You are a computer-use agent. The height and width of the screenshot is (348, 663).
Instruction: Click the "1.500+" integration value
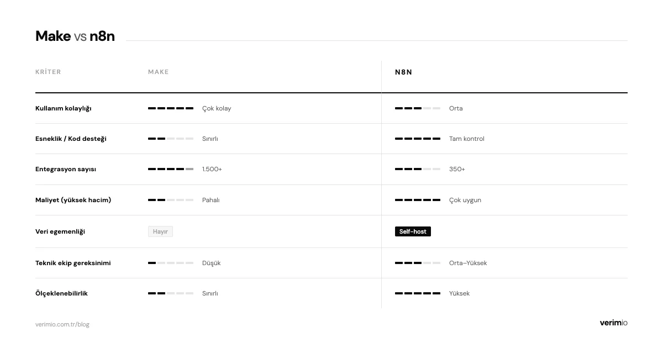(x=212, y=169)
